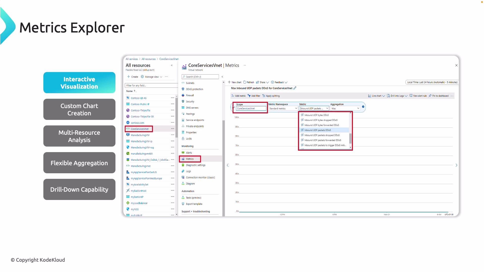Click the Firewall menu icon
The width and height of the screenshot is (484, 272).
[183, 95]
